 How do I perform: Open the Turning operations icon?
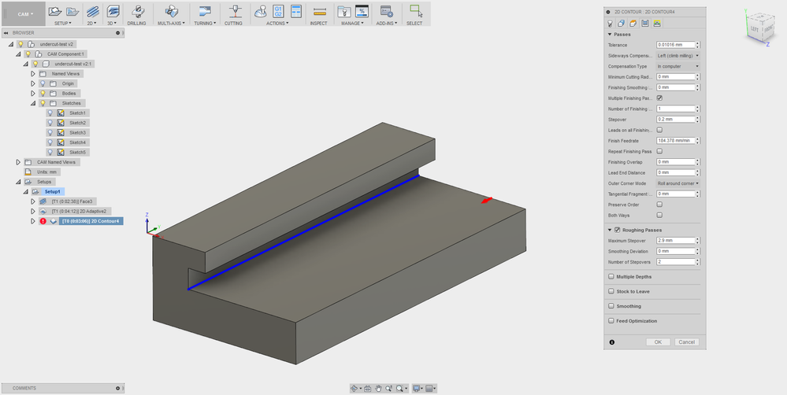[x=204, y=11]
